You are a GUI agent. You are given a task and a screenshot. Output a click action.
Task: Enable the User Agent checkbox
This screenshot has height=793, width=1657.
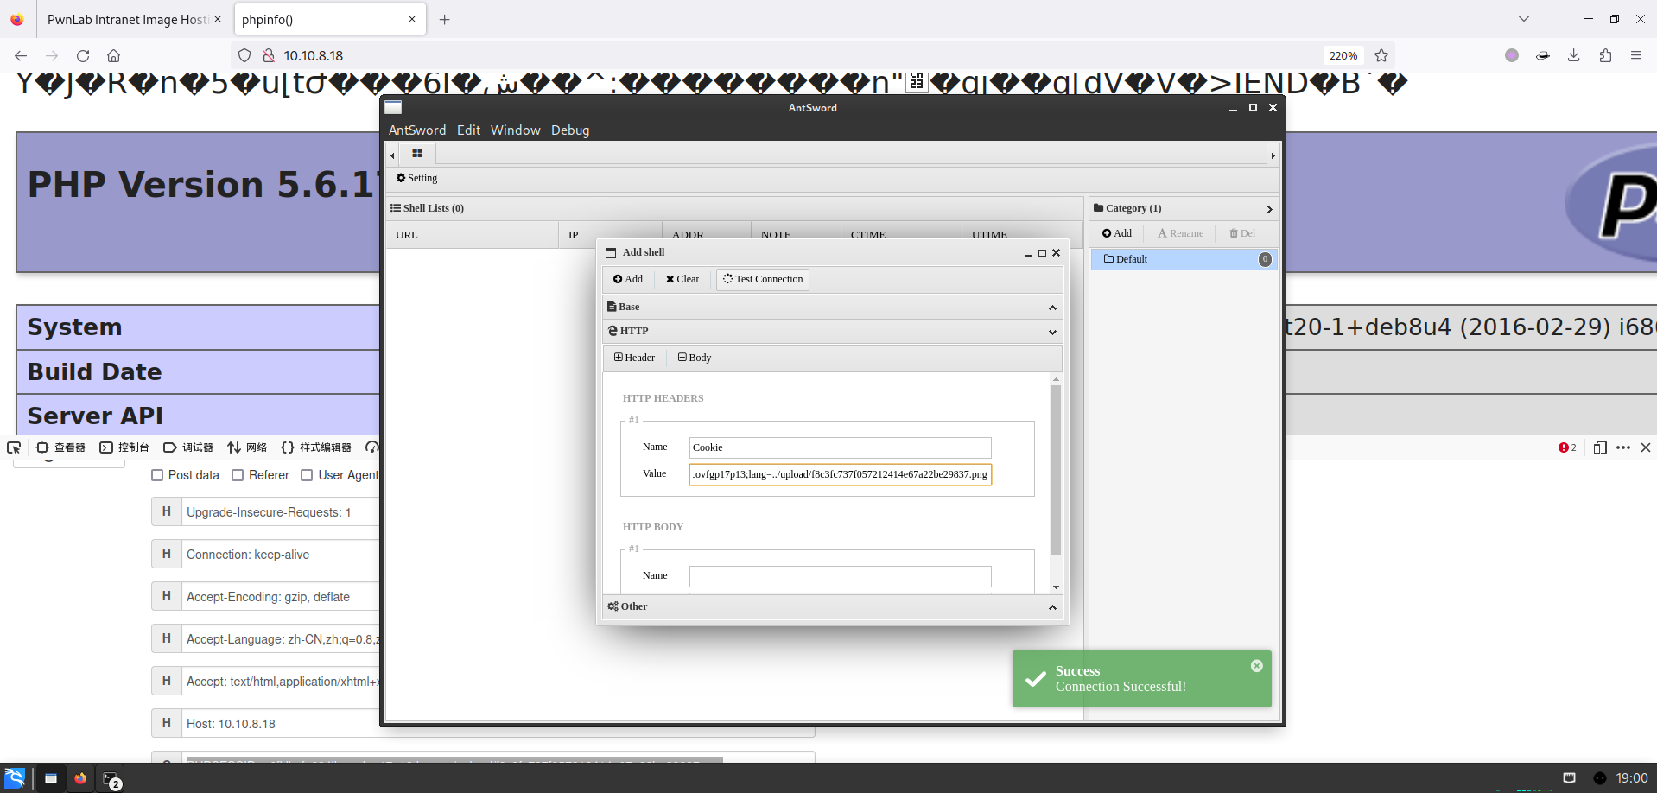[307, 475]
